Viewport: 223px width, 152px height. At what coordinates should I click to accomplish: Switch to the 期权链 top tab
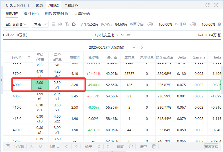coord(53,5)
